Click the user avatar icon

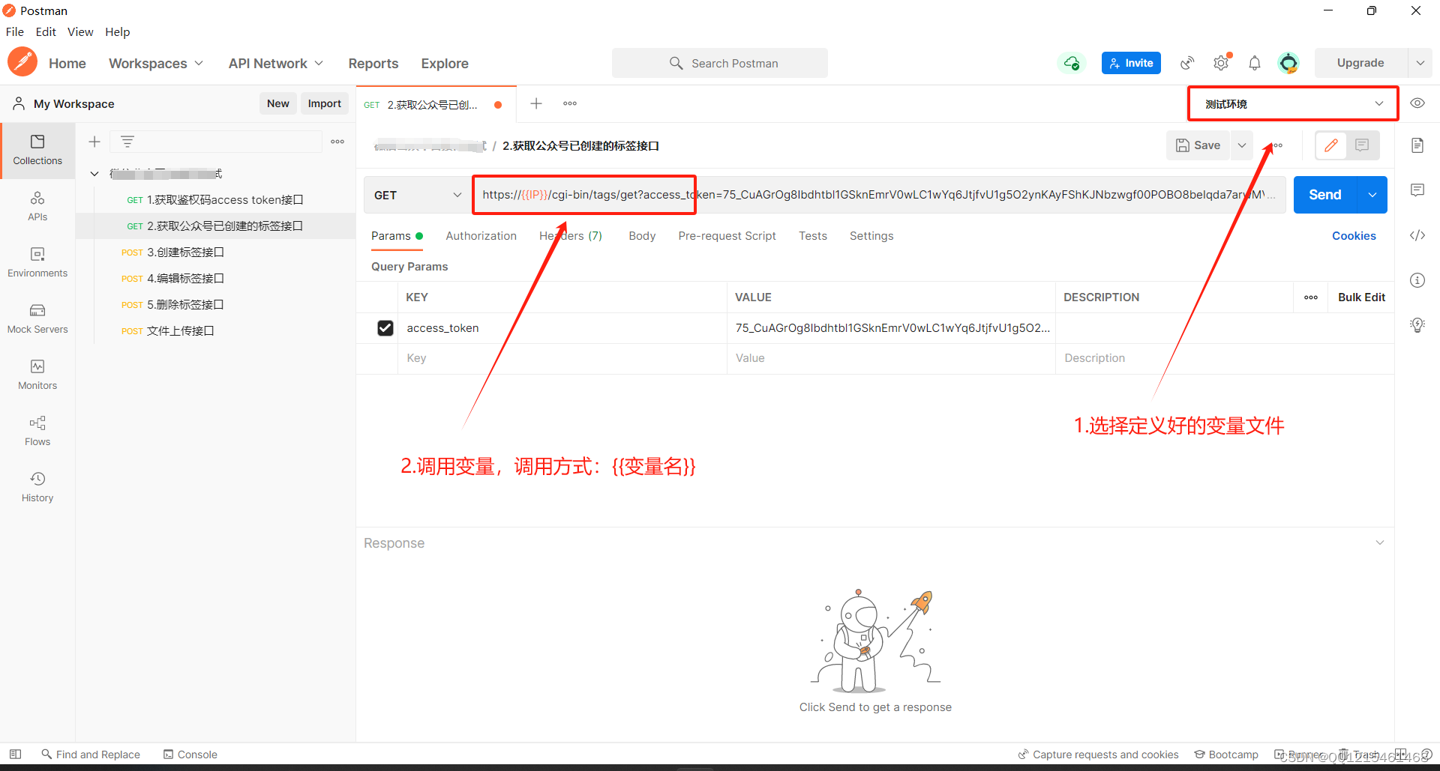tap(1288, 63)
